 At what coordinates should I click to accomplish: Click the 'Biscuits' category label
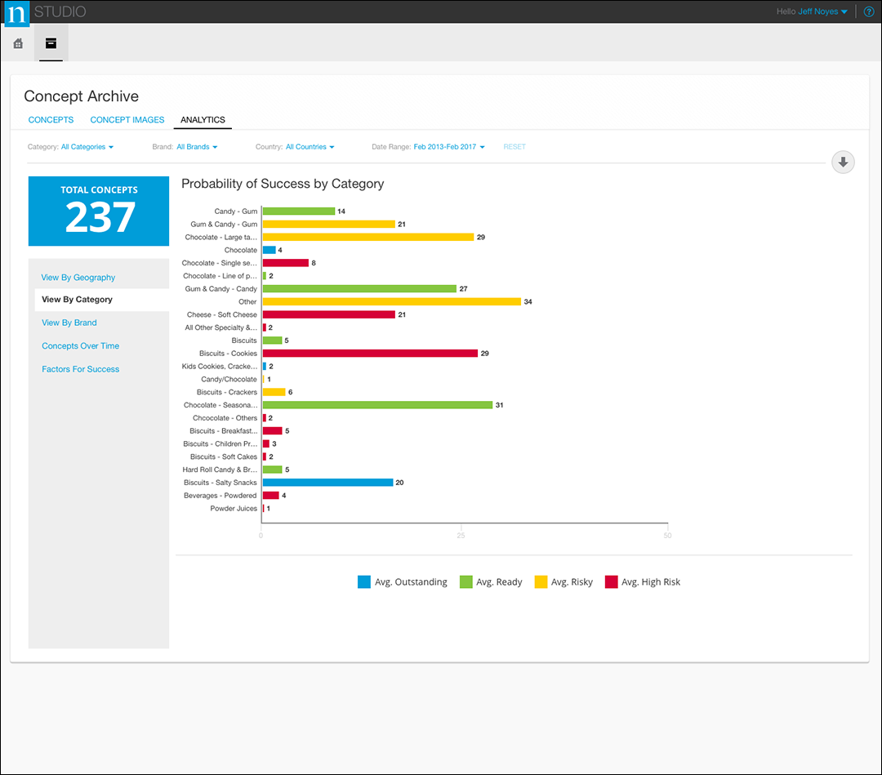(x=244, y=341)
